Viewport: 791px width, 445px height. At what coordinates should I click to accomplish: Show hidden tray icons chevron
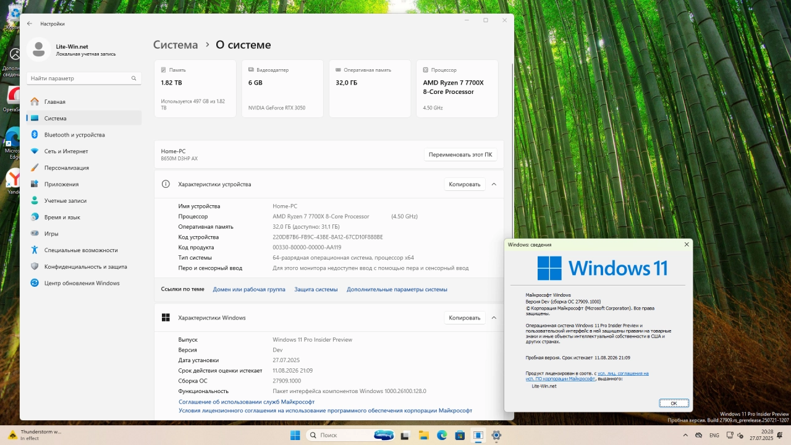tap(685, 435)
